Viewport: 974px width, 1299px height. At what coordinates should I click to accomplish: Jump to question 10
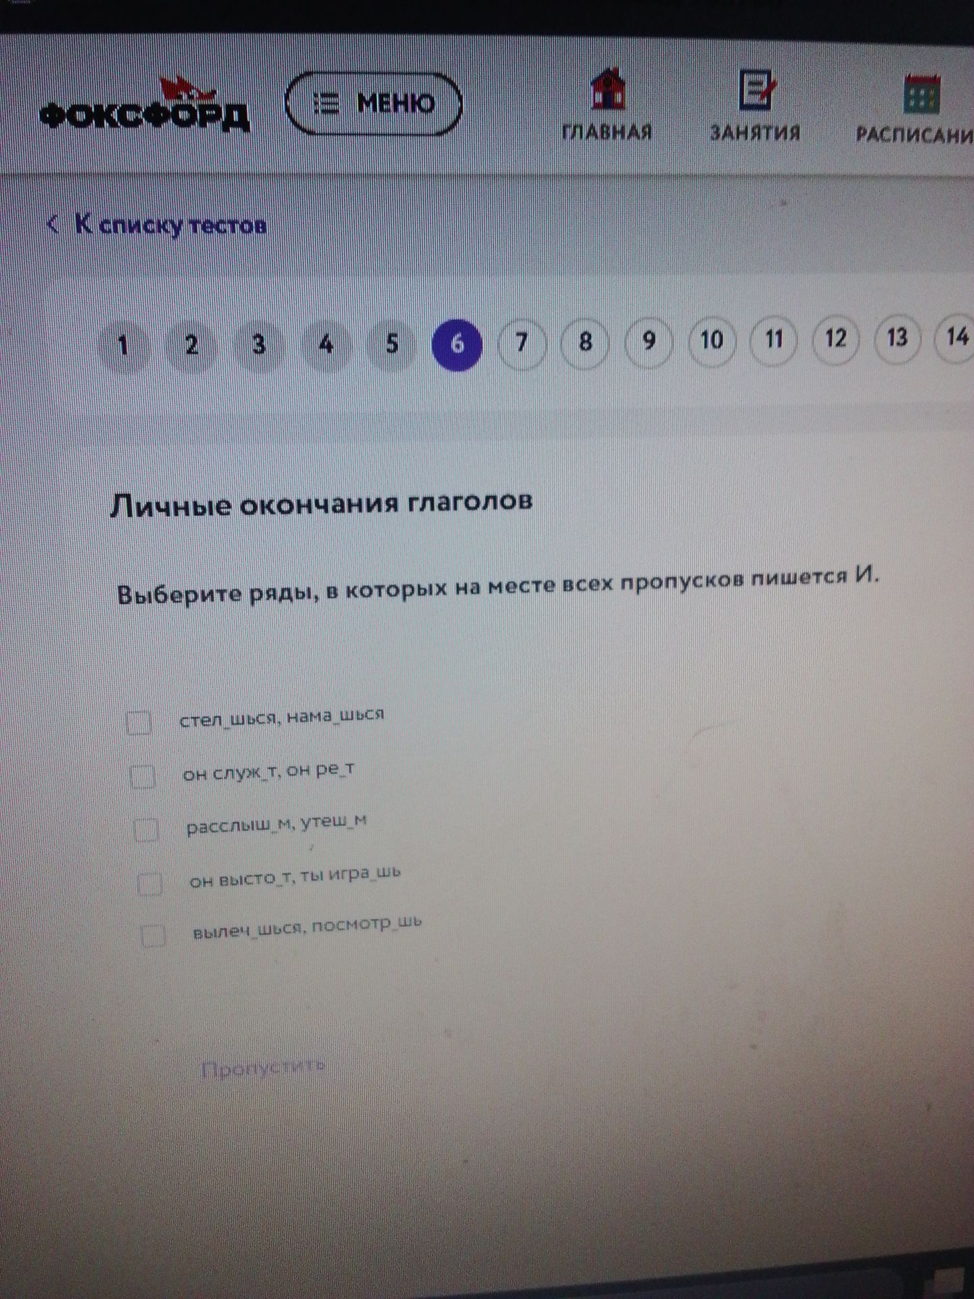click(x=712, y=340)
